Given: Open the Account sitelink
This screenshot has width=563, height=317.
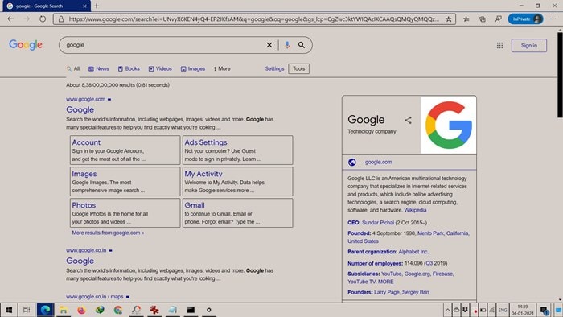Looking at the screenshot, I should click(86, 142).
